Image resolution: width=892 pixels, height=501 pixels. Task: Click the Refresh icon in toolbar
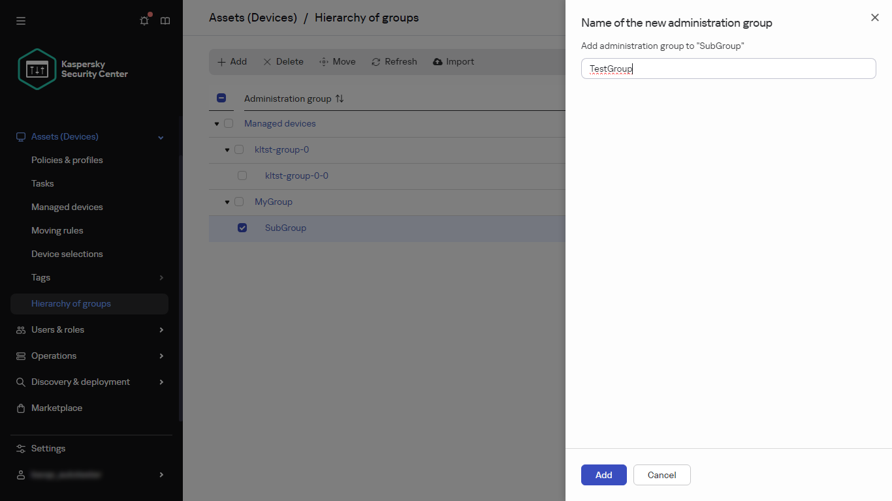tap(376, 62)
